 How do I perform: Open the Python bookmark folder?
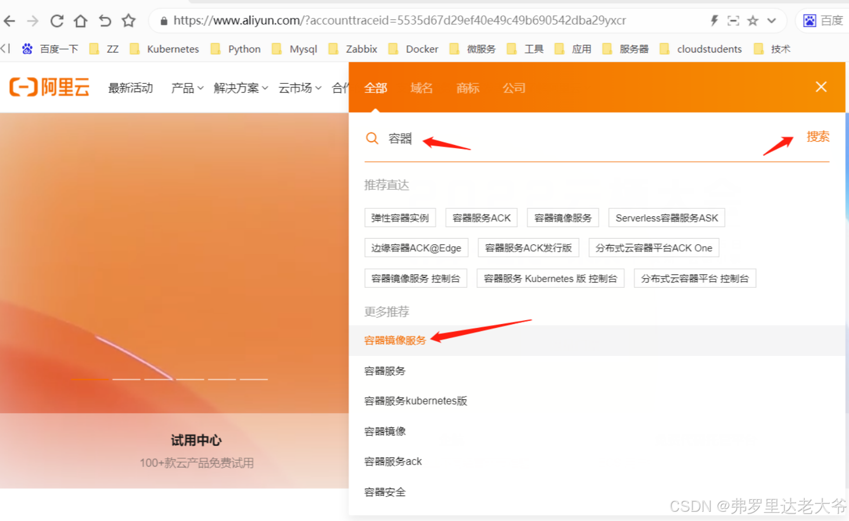coord(235,49)
